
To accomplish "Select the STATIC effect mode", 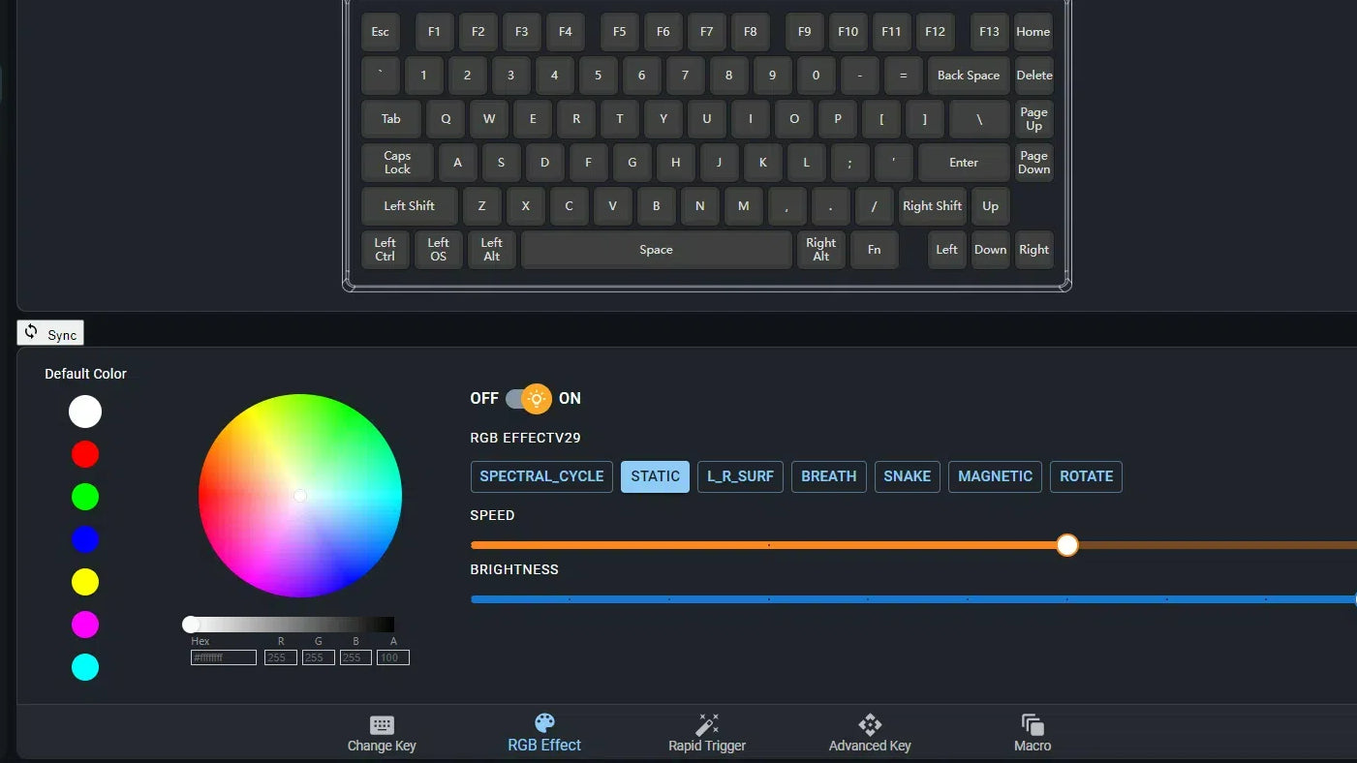I will click(655, 476).
